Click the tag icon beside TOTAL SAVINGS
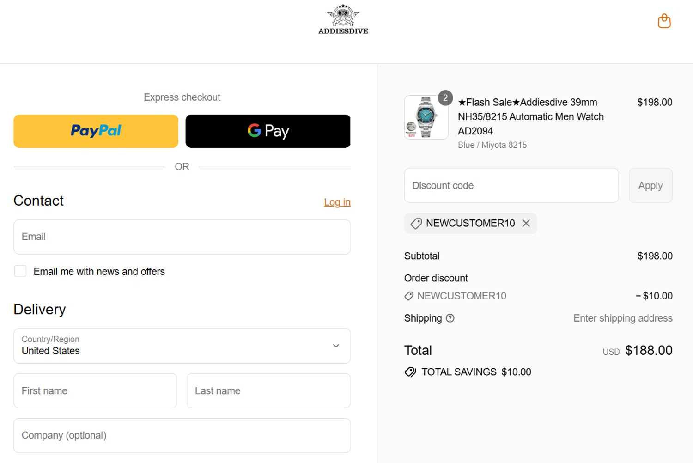Screen dimensions: 693x463 (410, 372)
